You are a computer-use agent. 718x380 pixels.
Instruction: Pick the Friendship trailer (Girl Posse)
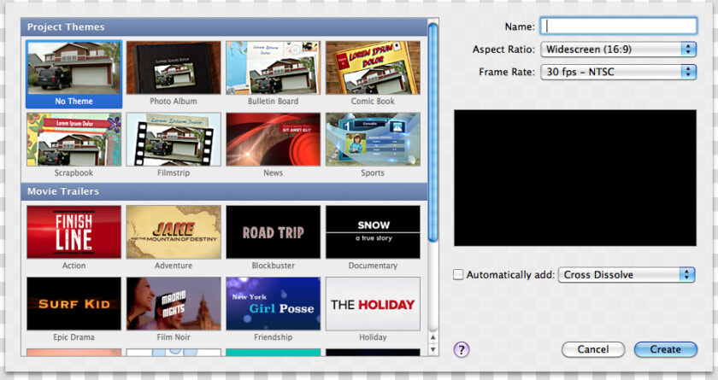pos(273,304)
